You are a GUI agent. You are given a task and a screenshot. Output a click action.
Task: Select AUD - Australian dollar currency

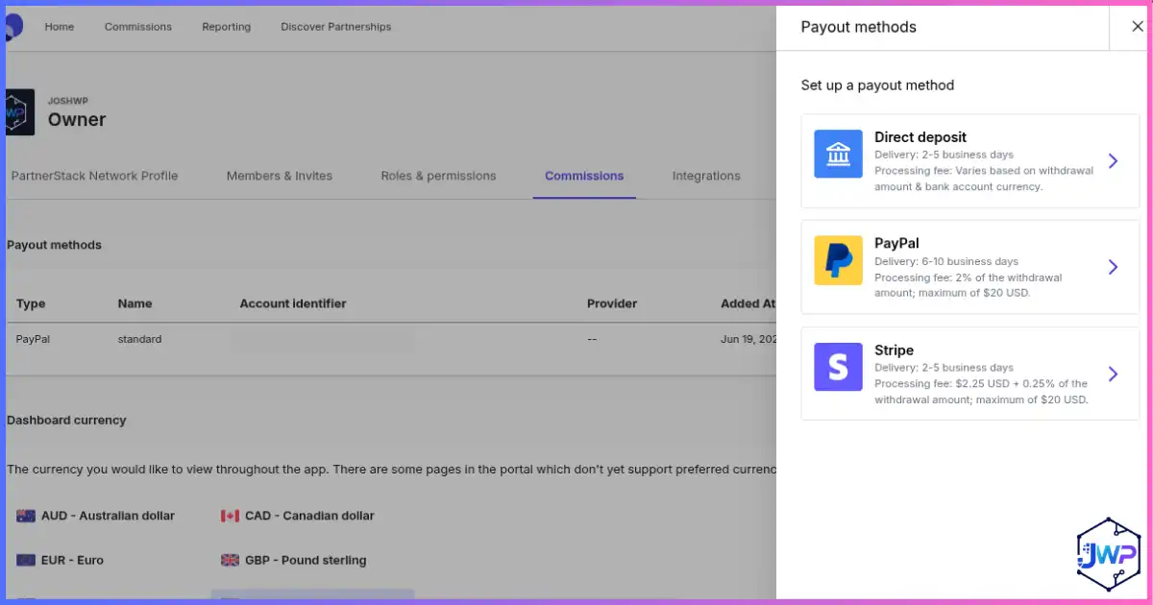96,516
